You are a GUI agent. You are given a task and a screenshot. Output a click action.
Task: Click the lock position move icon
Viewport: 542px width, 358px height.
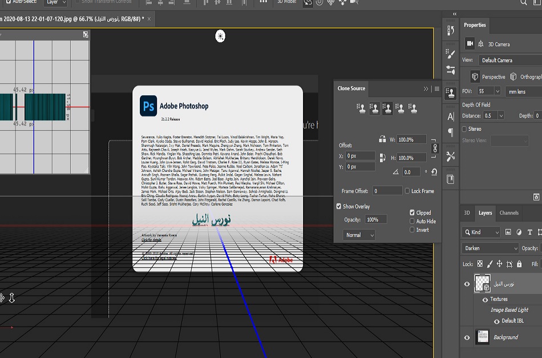tap(499, 264)
